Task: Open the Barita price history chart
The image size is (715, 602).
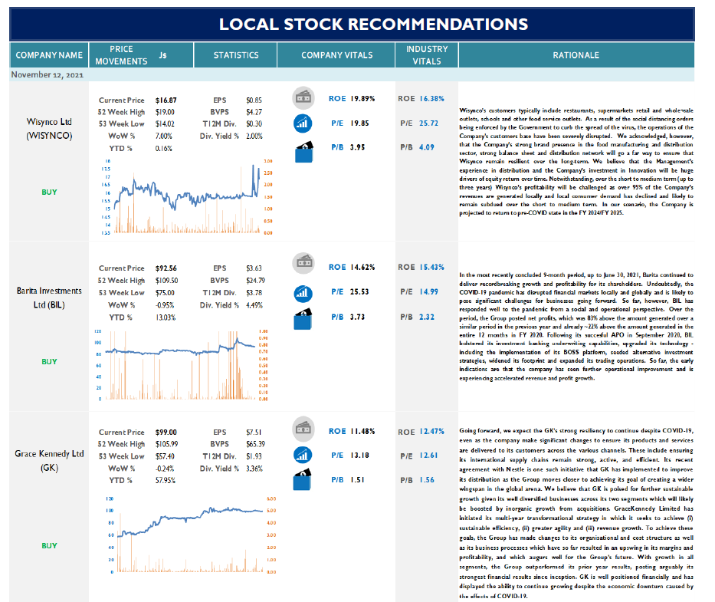Action: pos(182,365)
